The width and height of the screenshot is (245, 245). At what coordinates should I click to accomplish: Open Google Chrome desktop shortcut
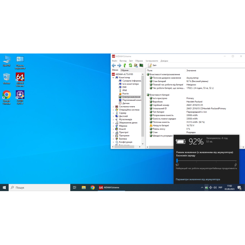coord(7,98)
